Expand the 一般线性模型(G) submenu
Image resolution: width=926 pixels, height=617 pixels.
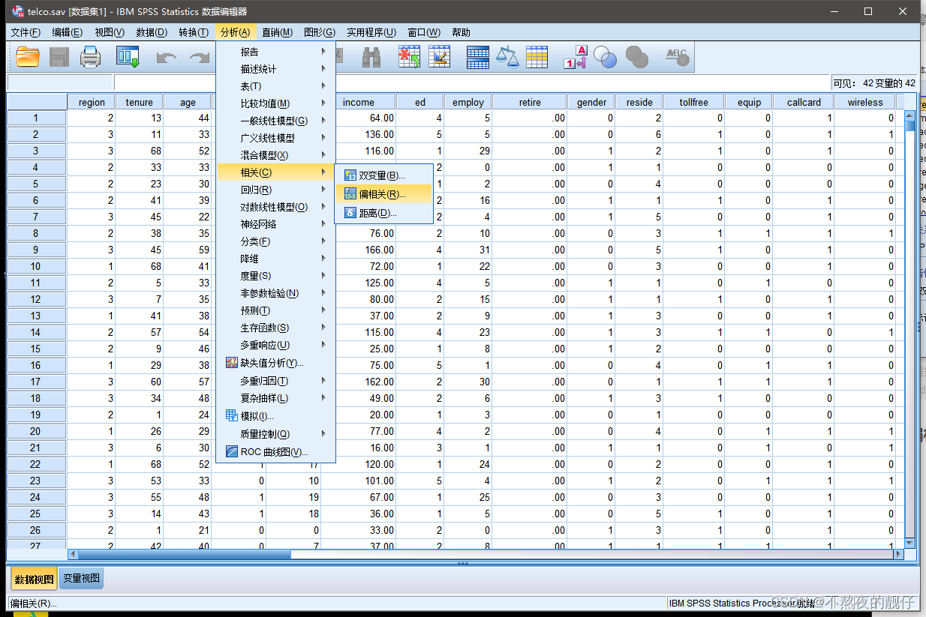(275, 121)
